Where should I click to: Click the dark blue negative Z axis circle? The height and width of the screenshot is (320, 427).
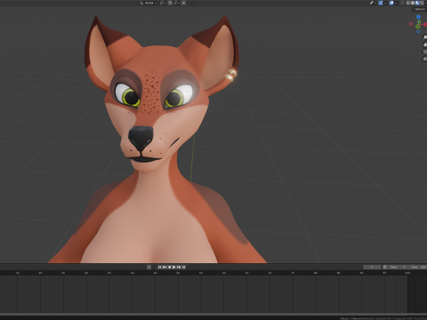tap(418, 31)
